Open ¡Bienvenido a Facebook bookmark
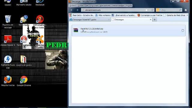The height and width of the screenshot is (108, 192). point(124,15)
